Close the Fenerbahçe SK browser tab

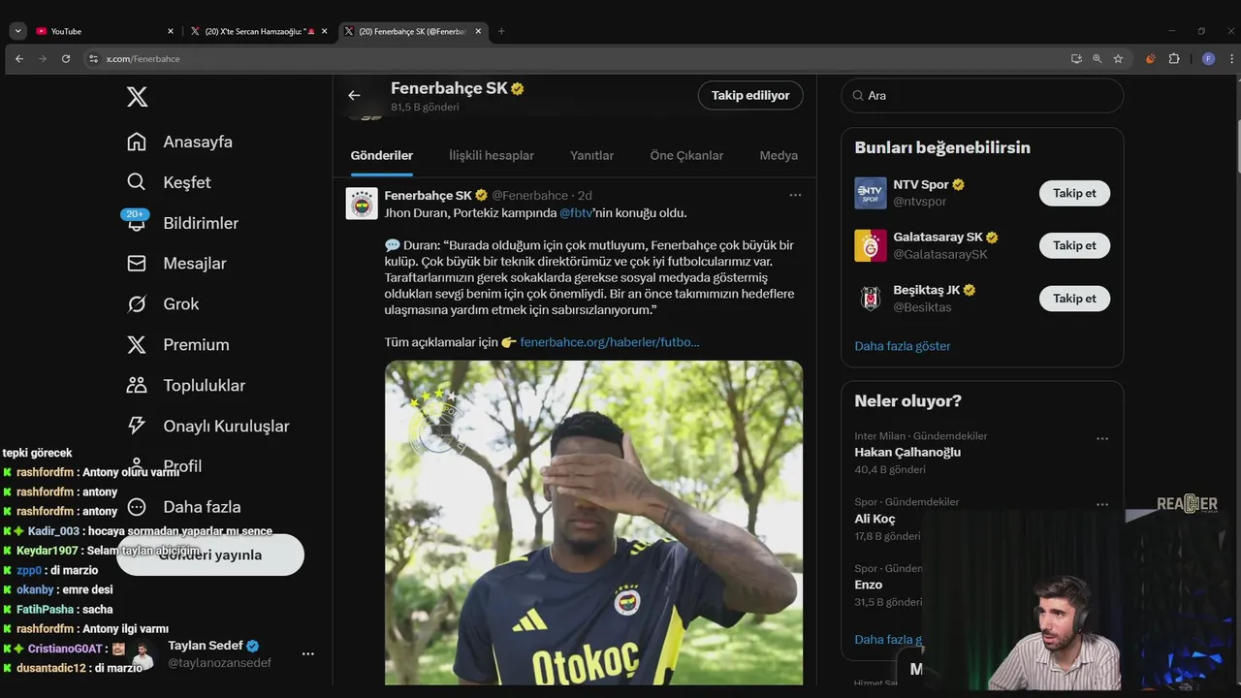click(478, 31)
